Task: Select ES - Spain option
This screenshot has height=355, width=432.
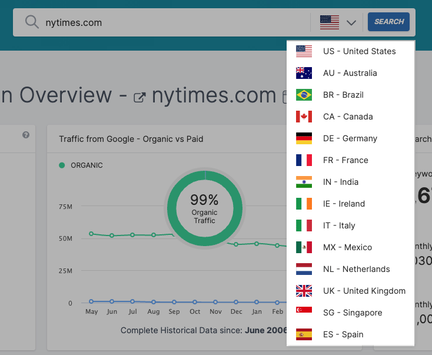Action: click(350, 334)
